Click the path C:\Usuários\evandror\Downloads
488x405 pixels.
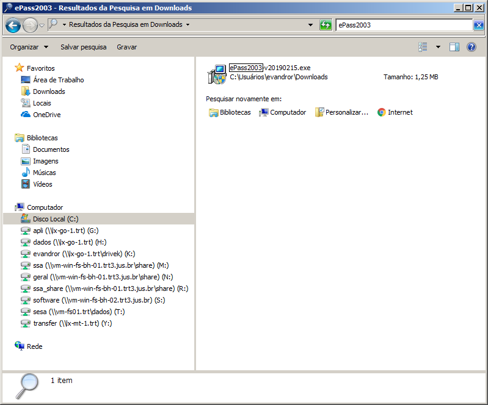tap(279, 77)
